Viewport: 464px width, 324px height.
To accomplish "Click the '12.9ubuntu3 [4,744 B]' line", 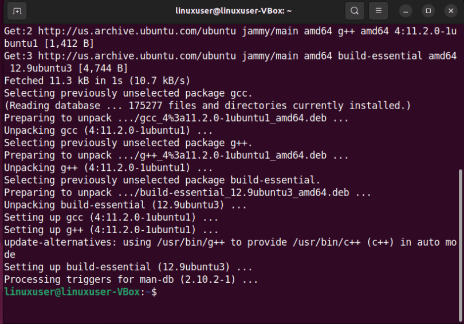I will [x=69, y=68].
